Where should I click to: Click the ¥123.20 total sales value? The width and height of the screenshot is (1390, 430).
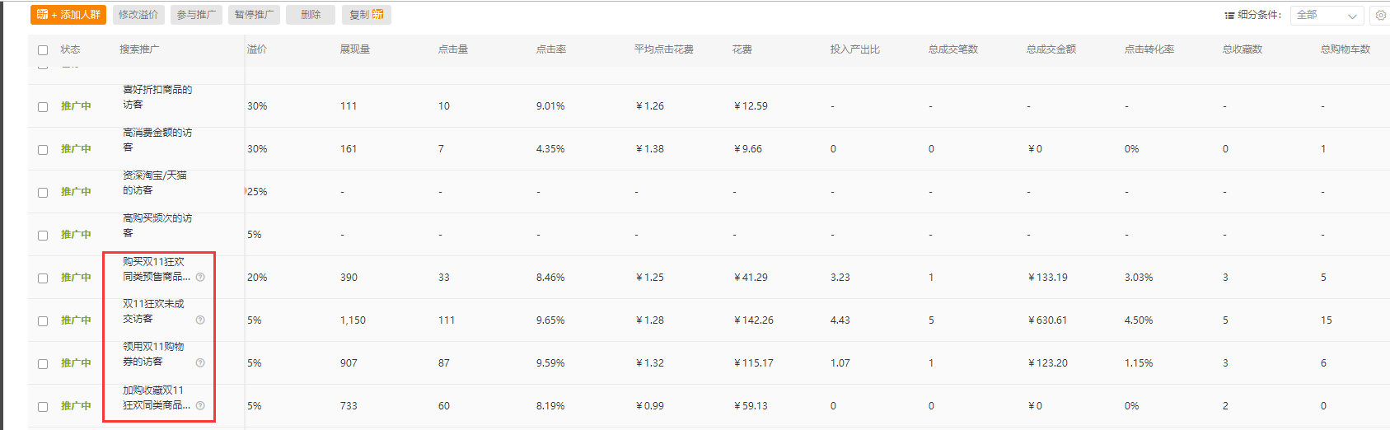[1047, 363]
